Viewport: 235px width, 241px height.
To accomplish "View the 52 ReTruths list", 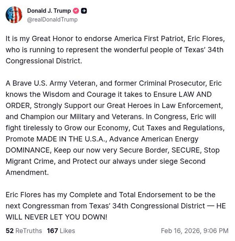I will pos(24,231).
